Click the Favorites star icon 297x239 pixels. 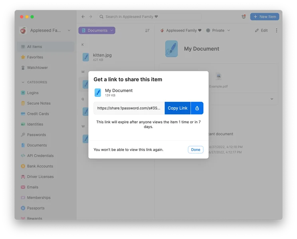pyautogui.click(x=23, y=57)
